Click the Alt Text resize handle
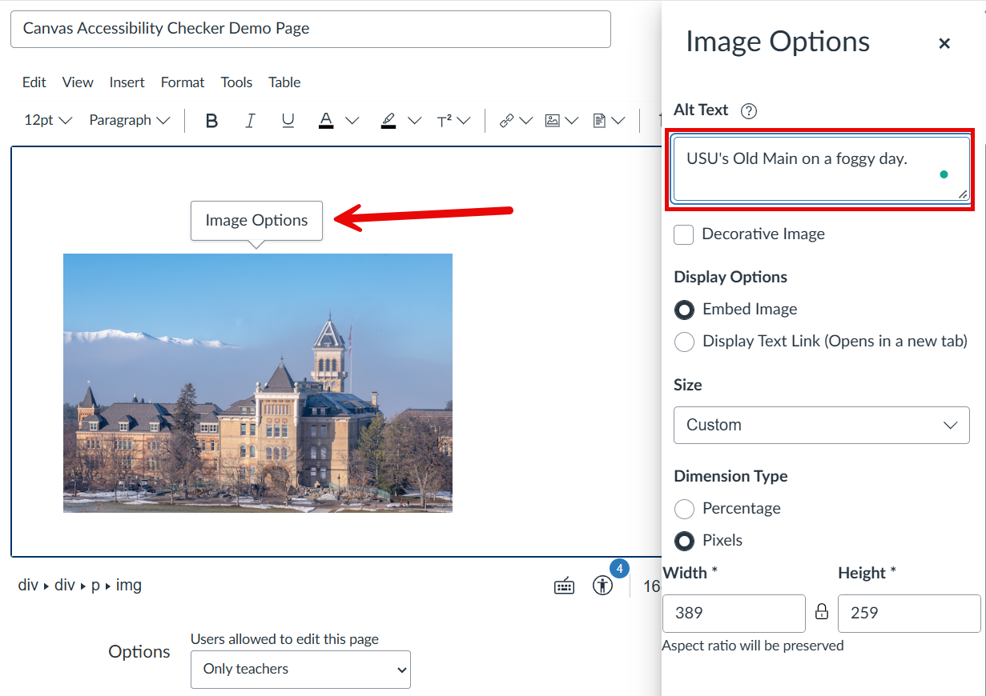The width and height of the screenshot is (986, 696). [963, 194]
